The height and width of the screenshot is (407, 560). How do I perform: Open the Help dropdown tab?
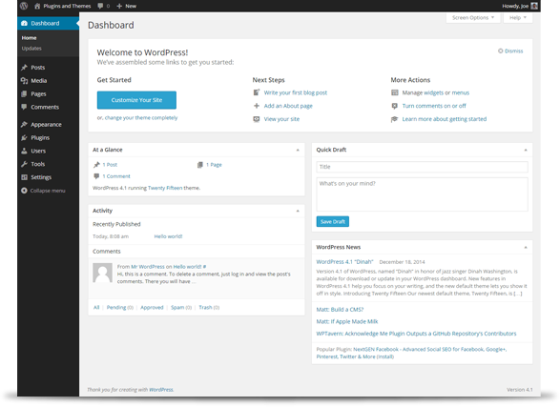tap(517, 17)
